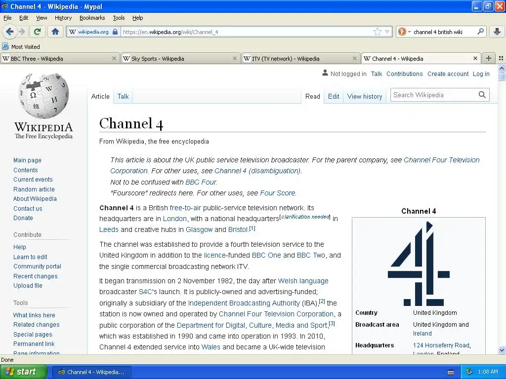Open the Donate sidebar link
This screenshot has height=379, width=506.
coord(23,218)
